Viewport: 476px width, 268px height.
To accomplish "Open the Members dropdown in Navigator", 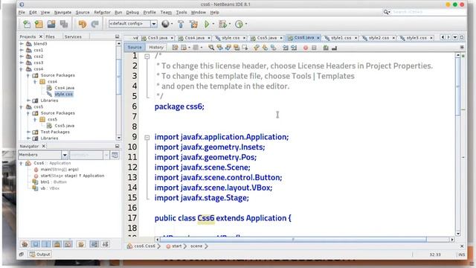I will tap(65, 155).
